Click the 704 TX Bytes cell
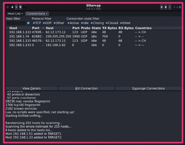This screenshot has height=145, width=185. click(105, 36)
